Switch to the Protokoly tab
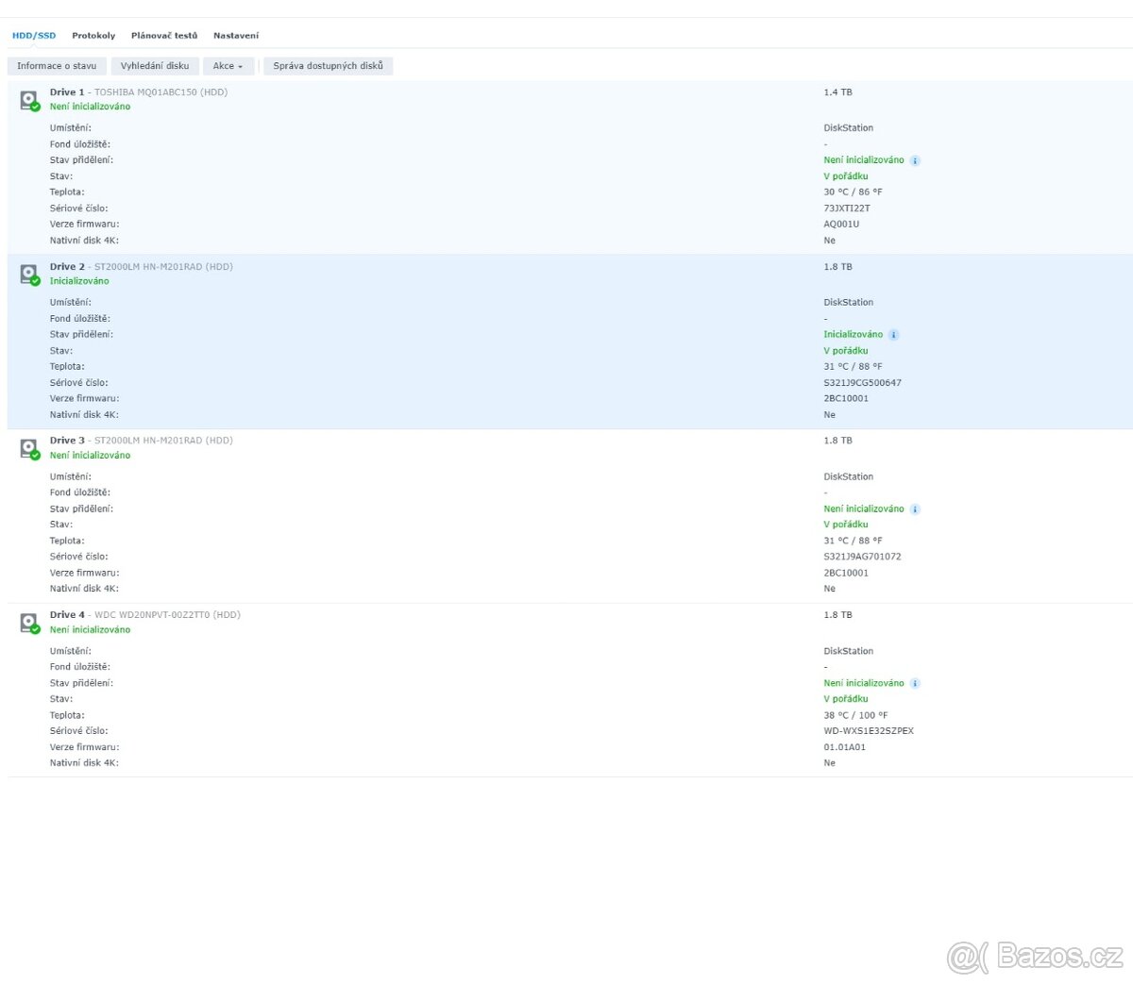This screenshot has width=1133, height=984. click(93, 36)
